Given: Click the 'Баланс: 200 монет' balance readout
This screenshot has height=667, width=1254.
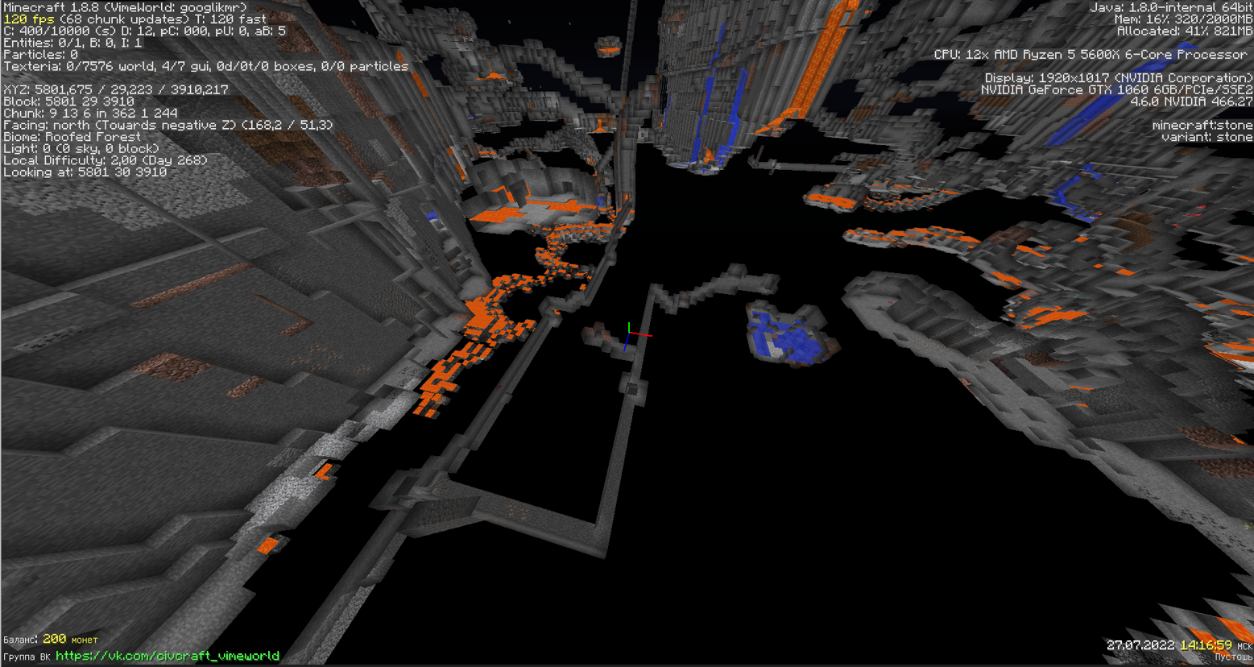Looking at the screenshot, I should click(51, 640).
